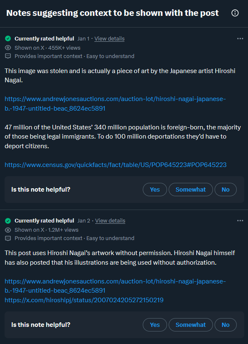The width and height of the screenshot is (248, 344).
Task: Click Somewhat on the first helpfulness survey
Action: tap(190, 190)
